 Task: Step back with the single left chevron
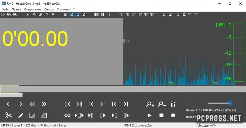8,104
